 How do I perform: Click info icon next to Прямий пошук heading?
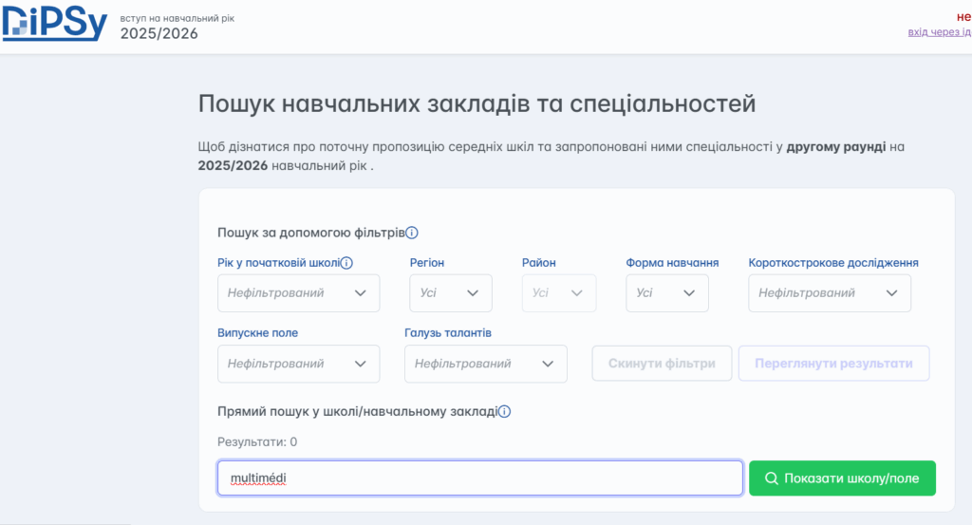pyautogui.click(x=505, y=412)
